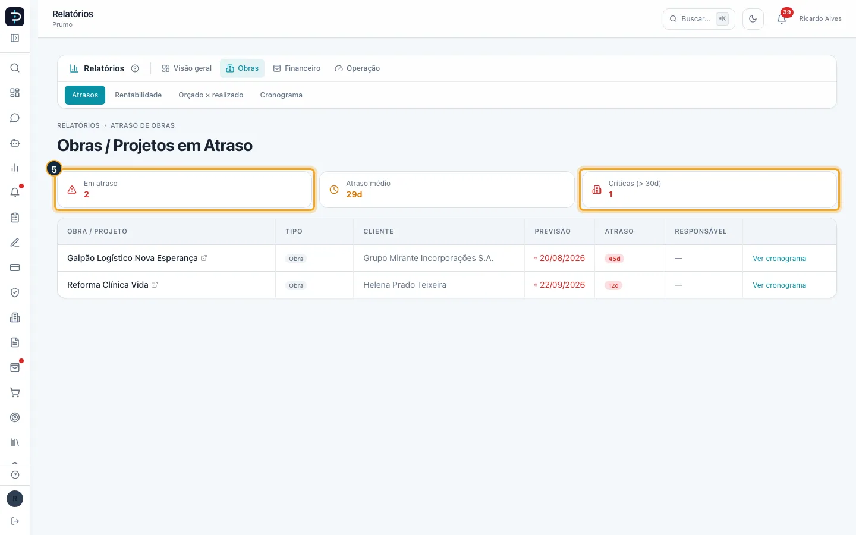Click Ver cronograma for Reforma Clínica Vida

(x=779, y=285)
